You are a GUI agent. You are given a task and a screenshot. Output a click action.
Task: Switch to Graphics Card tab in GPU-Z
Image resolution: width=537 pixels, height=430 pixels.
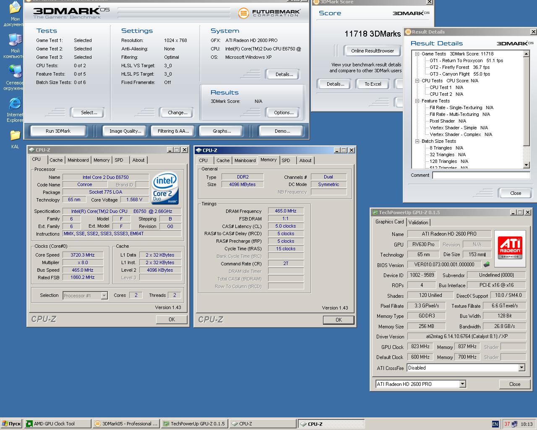(x=389, y=222)
